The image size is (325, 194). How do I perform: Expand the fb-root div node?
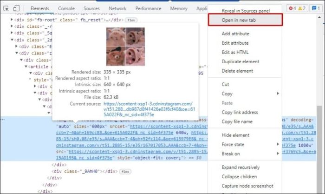tap(12, 20)
